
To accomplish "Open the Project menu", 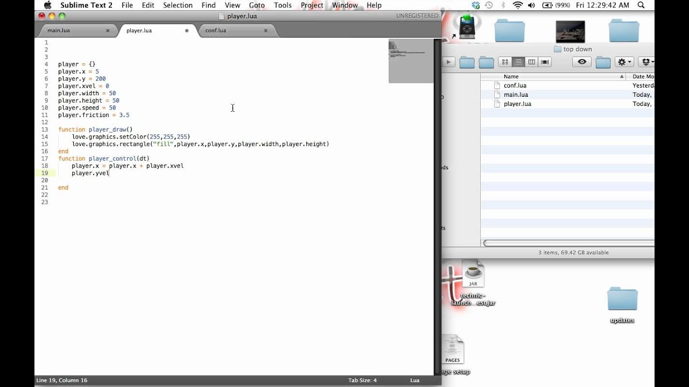I will 312,5.
